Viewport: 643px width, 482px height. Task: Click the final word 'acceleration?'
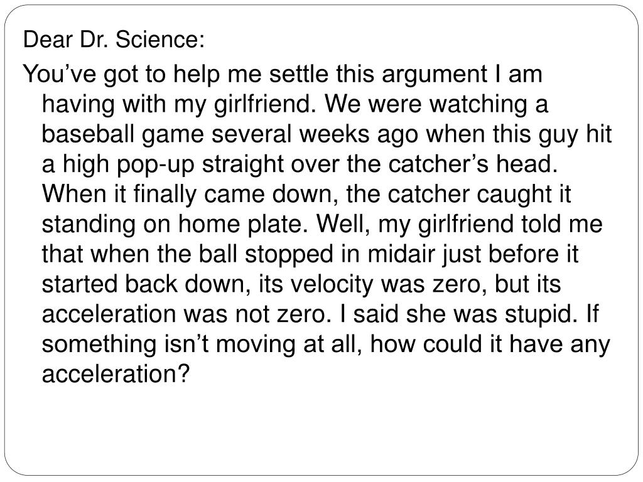click(116, 373)
